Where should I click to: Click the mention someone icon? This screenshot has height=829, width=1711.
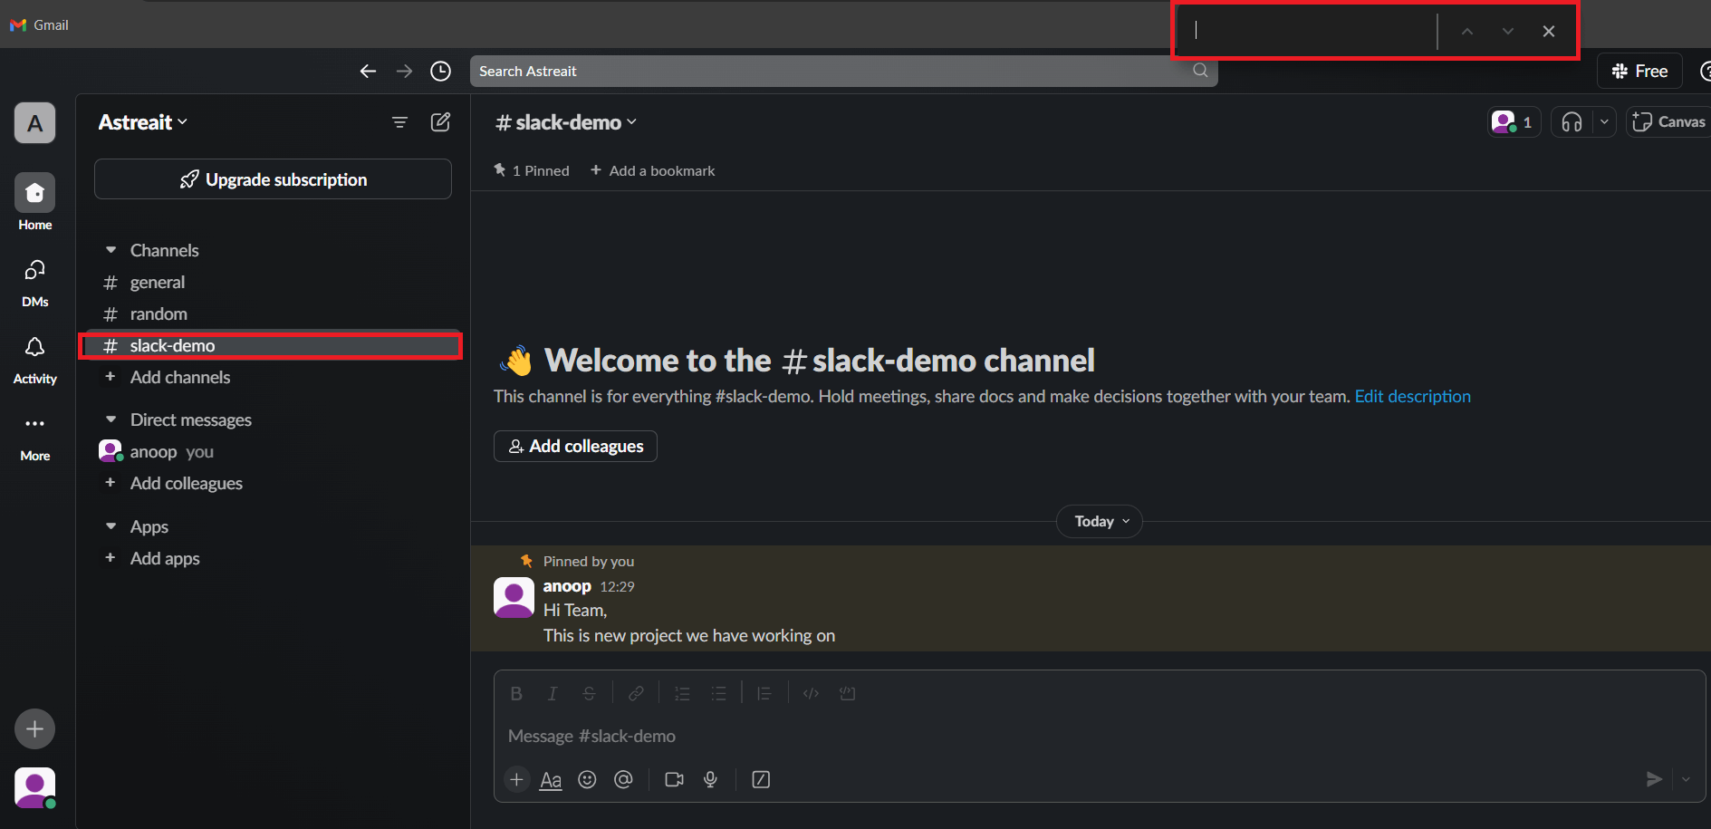623,779
